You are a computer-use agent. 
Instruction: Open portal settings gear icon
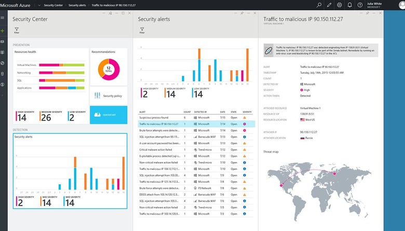[x=340, y=5]
